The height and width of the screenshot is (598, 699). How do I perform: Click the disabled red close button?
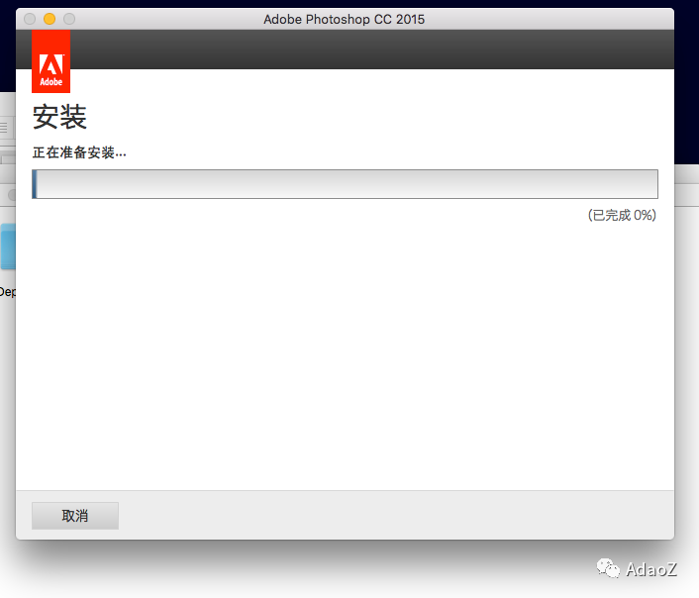coord(29,19)
